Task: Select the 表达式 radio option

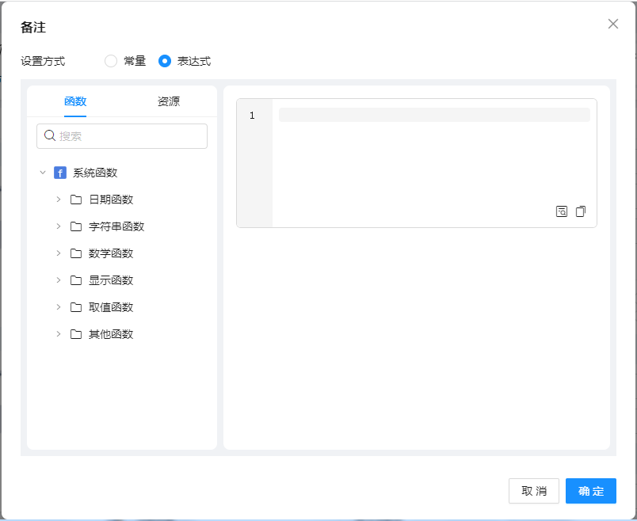Action: click(165, 61)
